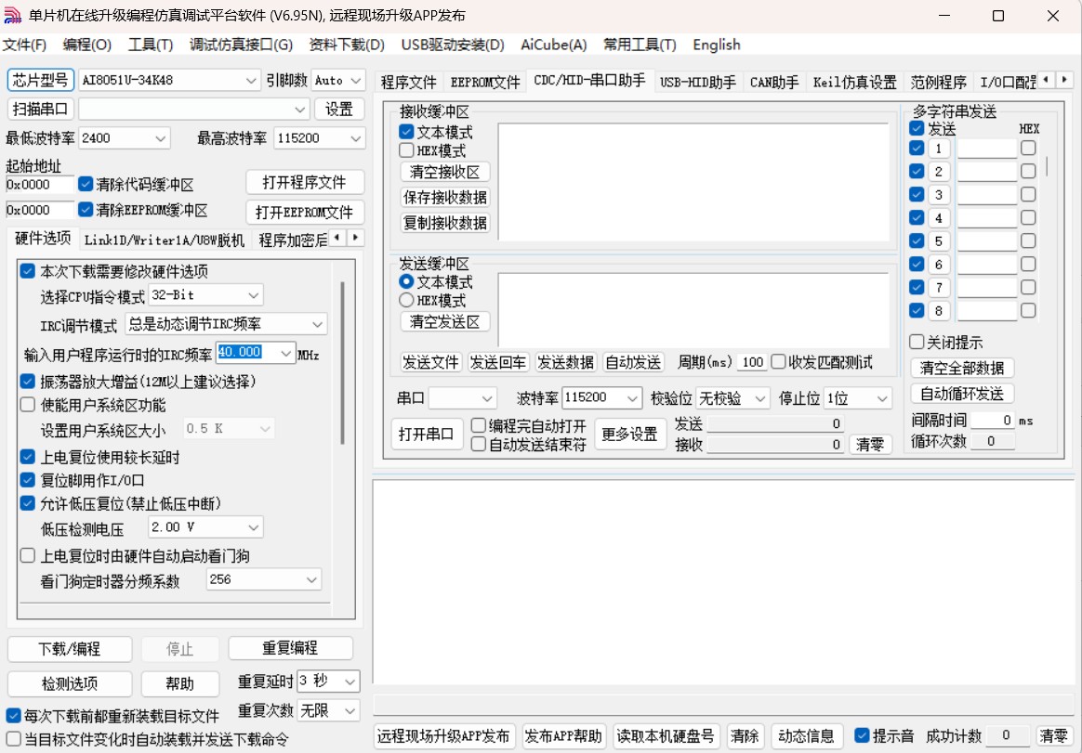Screen dimensions: 1082x753
Task: Click the app logo icon in title bar
Action: (12, 15)
